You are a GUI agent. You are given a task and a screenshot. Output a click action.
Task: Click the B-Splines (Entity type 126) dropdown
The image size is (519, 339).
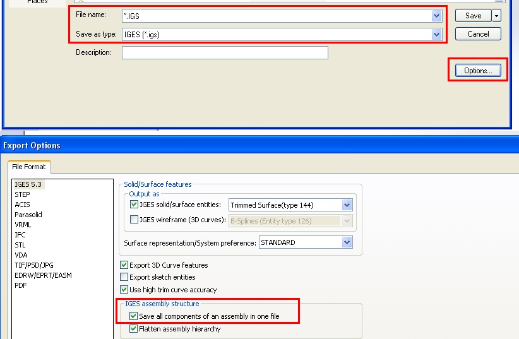point(290,221)
